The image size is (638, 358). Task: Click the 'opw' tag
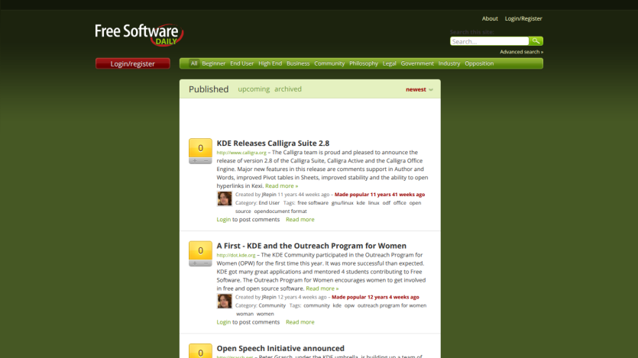[x=349, y=305]
